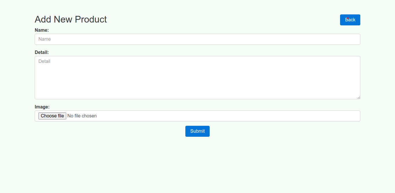Viewport: 395px width, 193px height.
Task: Submit the new product form
Action: point(197,131)
